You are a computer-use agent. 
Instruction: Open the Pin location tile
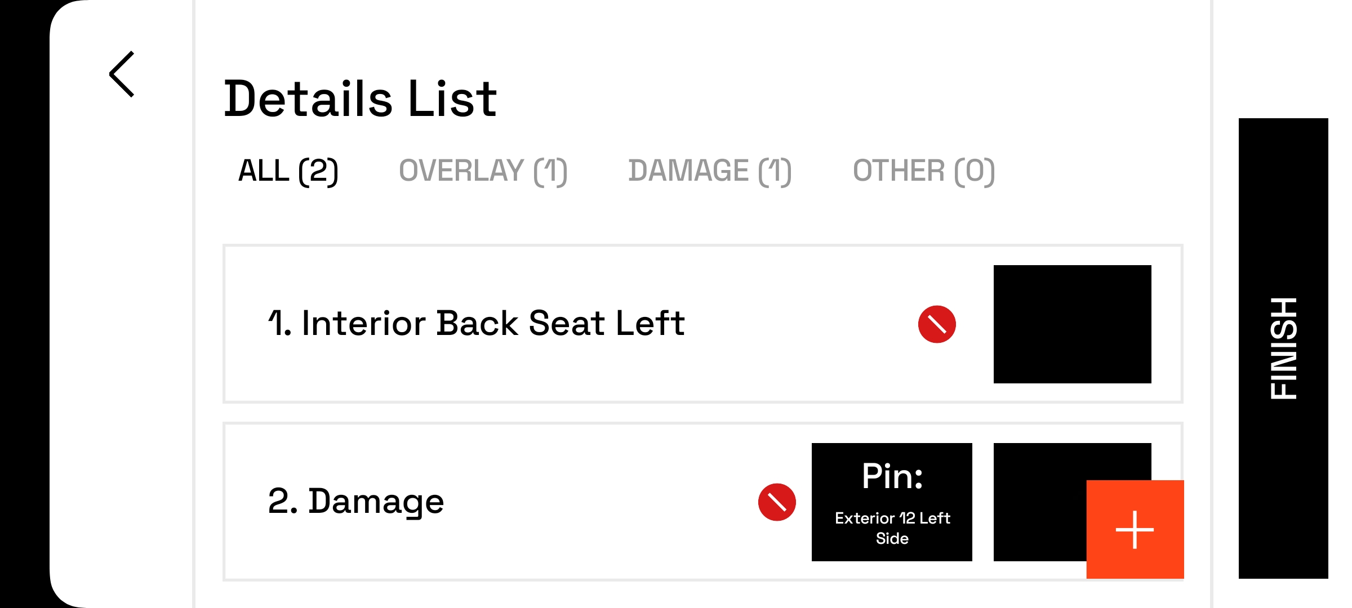891,502
